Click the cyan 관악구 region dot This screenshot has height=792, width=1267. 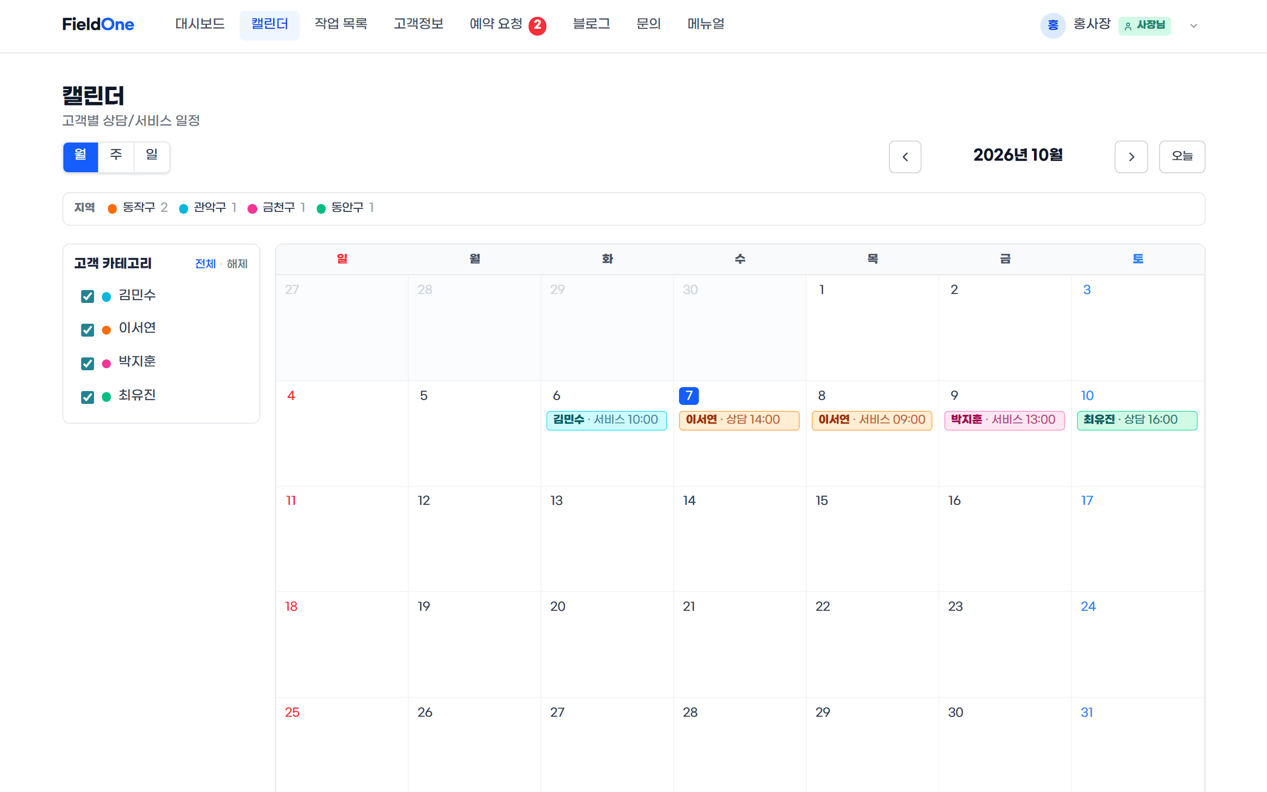click(183, 208)
